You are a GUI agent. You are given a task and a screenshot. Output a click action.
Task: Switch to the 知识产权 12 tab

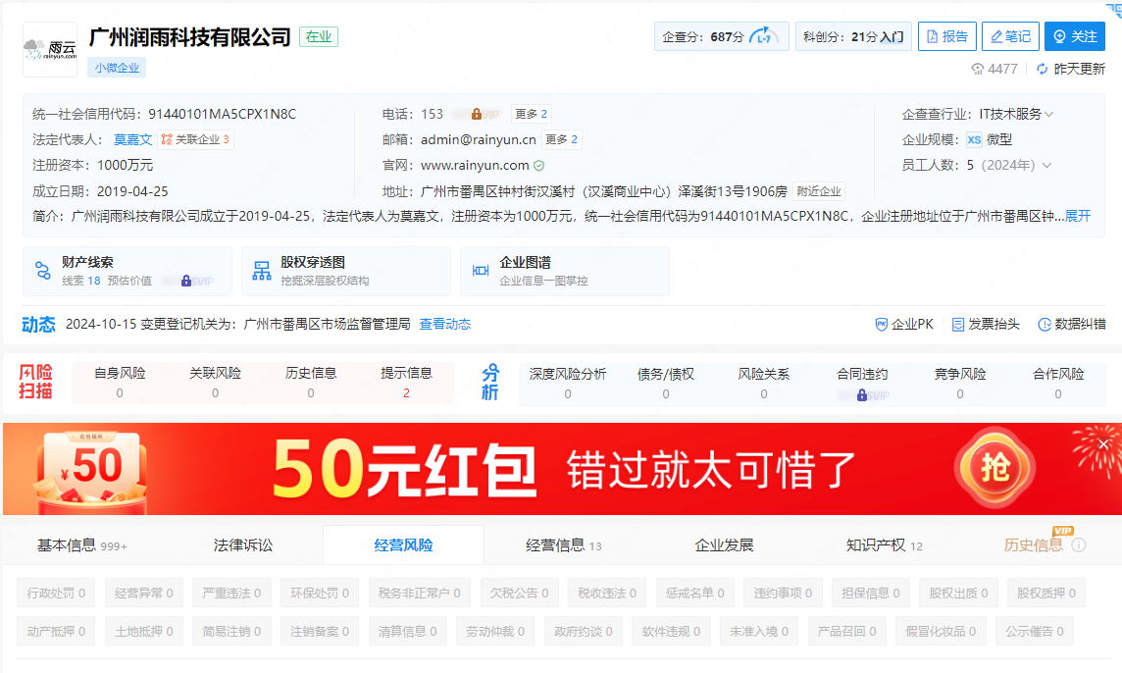[885, 545]
